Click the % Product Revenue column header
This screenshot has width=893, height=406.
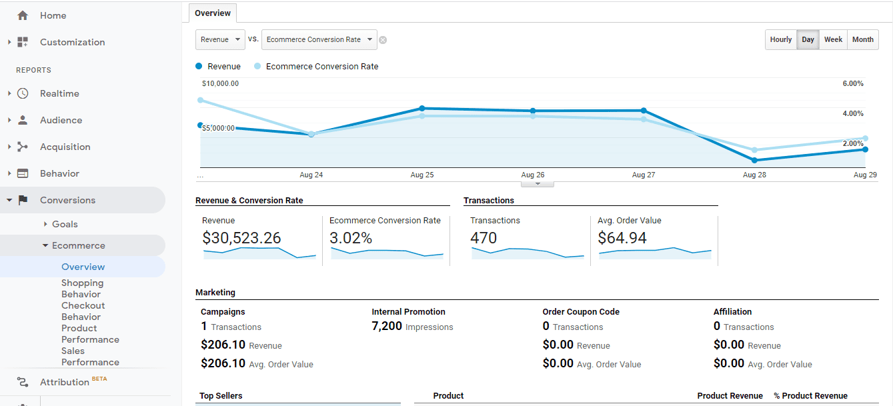click(x=810, y=395)
